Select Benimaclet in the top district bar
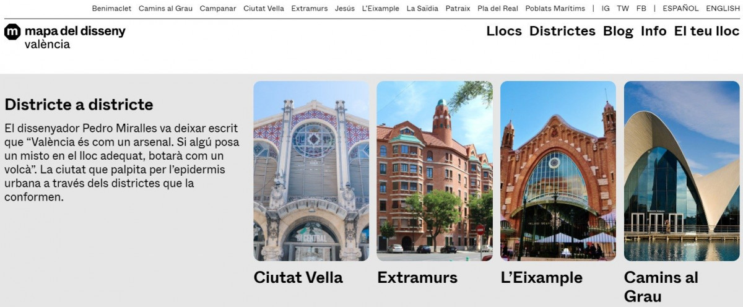 point(111,9)
